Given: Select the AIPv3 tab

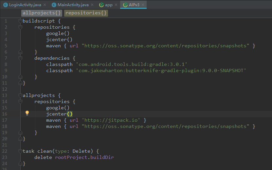Looking at the screenshot, I should point(134,5).
